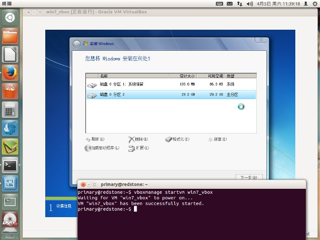This screenshot has width=320, height=240.
Task: Click the 删除 (Delete) partition option
Action: (138, 139)
